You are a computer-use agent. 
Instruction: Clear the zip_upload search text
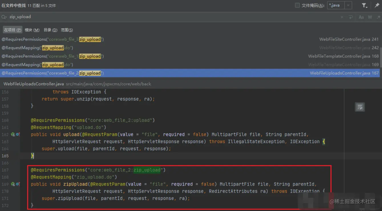[x=342, y=17]
